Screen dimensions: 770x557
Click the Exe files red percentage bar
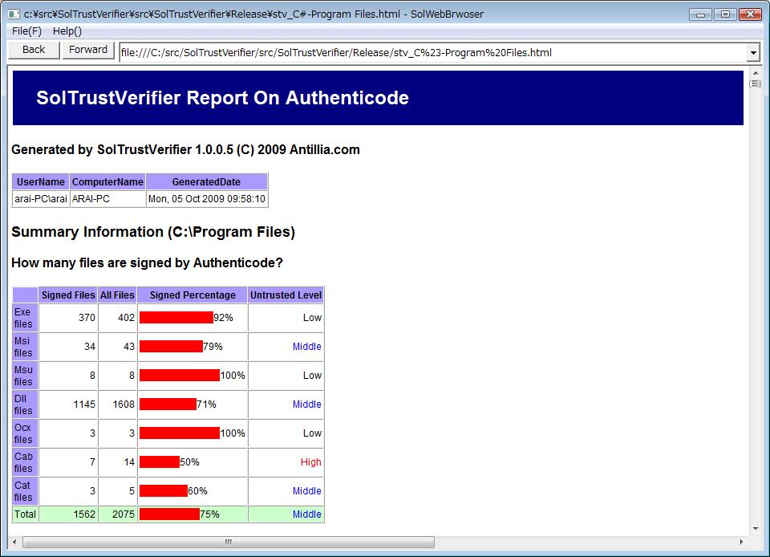click(x=176, y=317)
